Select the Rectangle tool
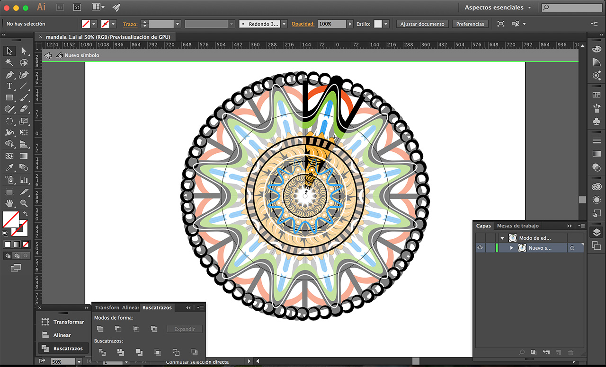This screenshot has width=606, height=367. (x=9, y=97)
